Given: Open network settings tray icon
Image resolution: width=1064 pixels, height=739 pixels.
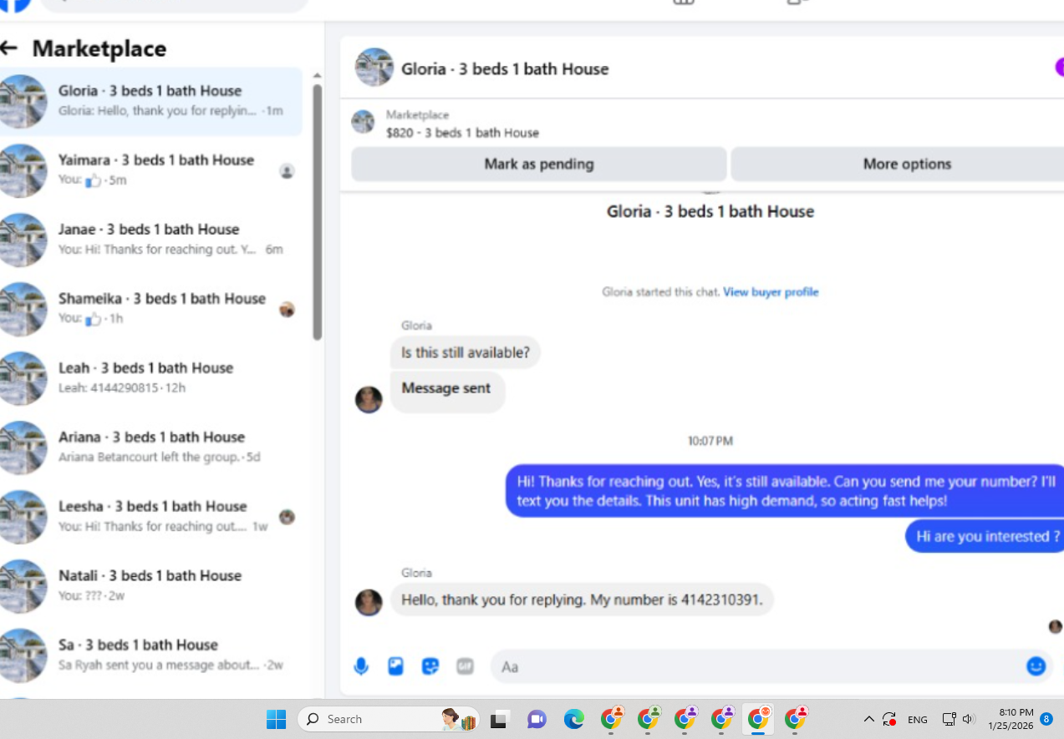Looking at the screenshot, I should pyautogui.click(x=949, y=719).
